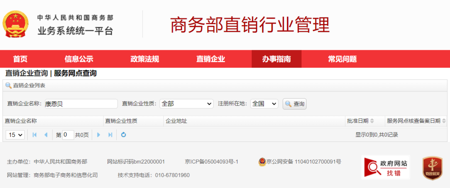This screenshot has height=188, width=450.
Task: Click the 直销企业名称 input field
Action: (81, 104)
